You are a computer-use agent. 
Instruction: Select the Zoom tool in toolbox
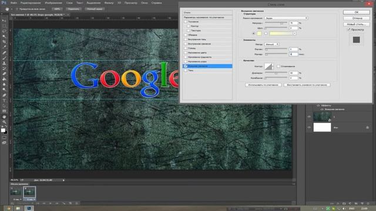[4, 122]
